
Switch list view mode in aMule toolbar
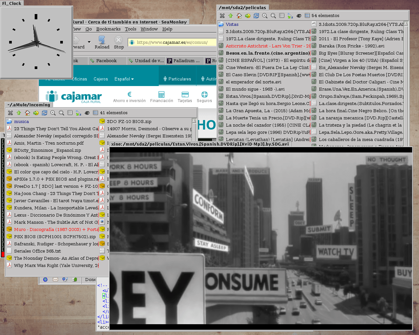point(70,113)
